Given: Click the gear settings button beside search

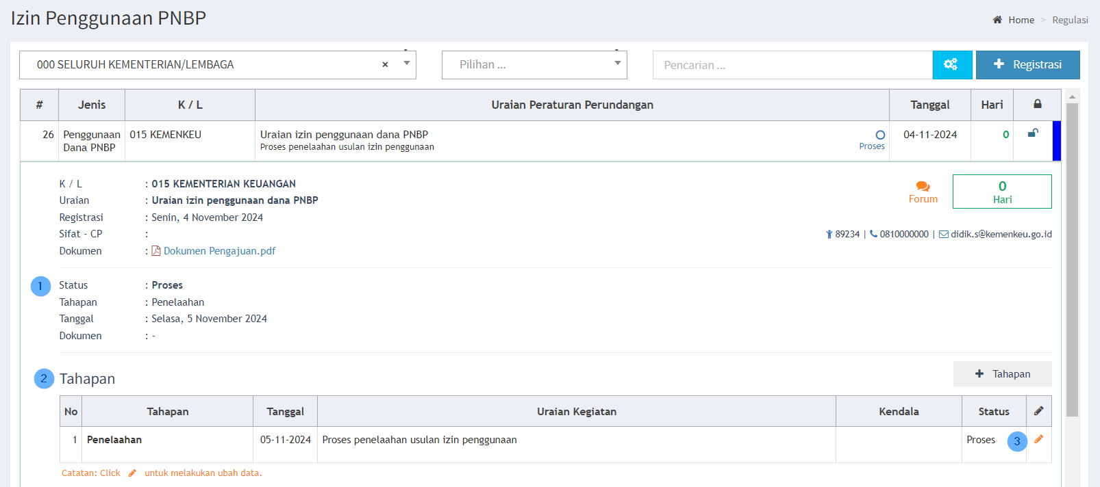Looking at the screenshot, I should click(x=951, y=64).
